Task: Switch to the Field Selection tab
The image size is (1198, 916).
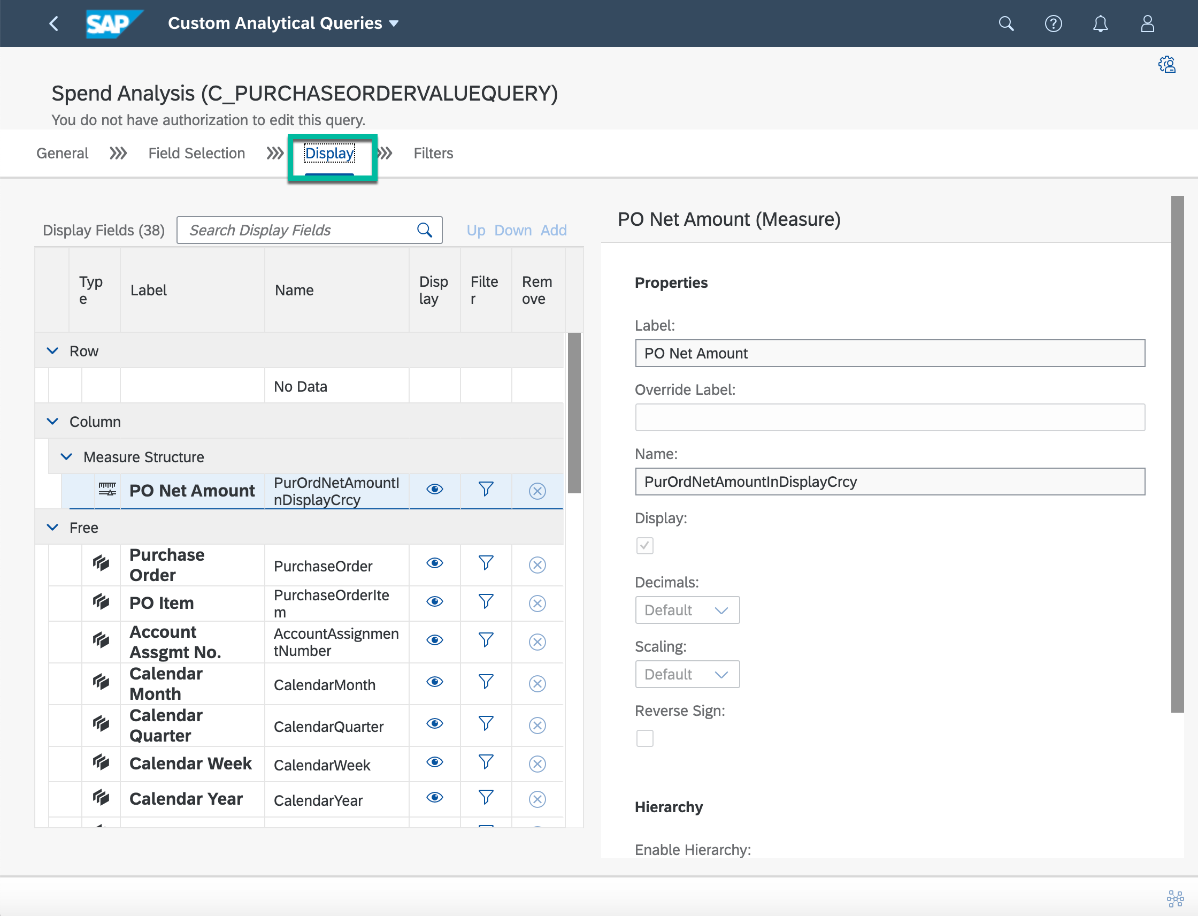Action: click(x=196, y=153)
